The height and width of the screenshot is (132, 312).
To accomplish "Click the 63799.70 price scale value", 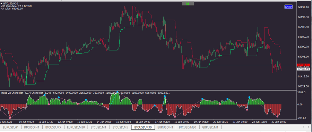I will tap(303, 47).
